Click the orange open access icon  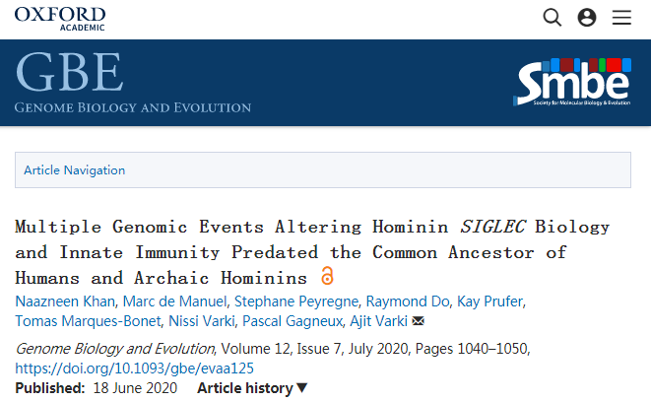[x=328, y=276]
